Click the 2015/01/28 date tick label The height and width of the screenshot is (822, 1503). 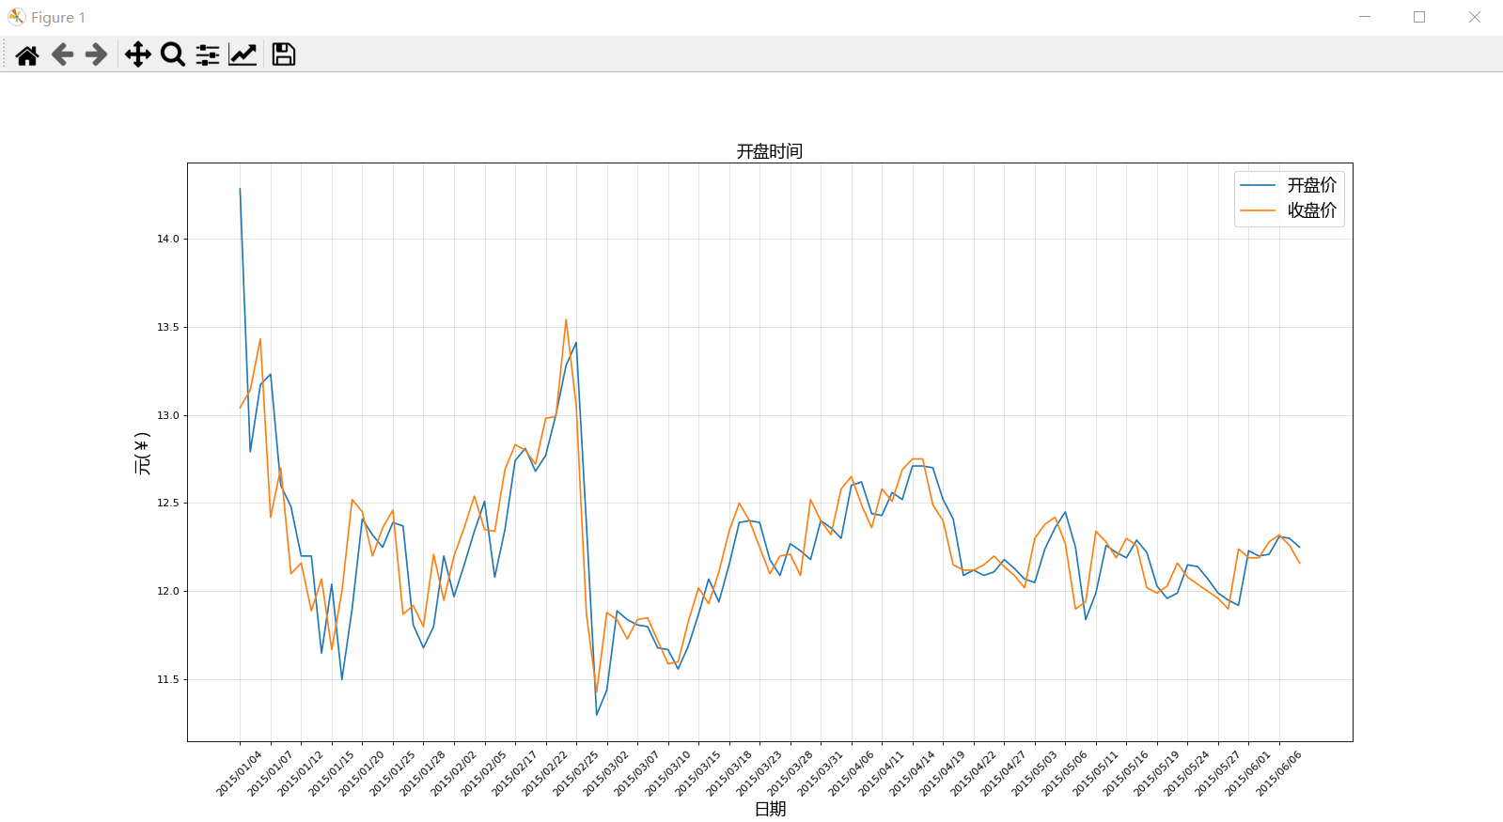pyautogui.click(x=422, y=774)
